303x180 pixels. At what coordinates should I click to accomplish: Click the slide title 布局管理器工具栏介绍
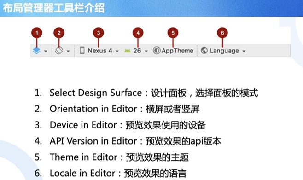point(53,8)
